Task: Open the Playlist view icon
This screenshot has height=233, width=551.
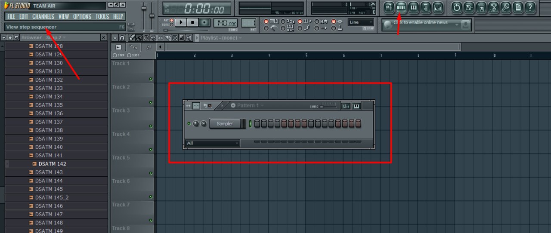Action: coord(389,7)
